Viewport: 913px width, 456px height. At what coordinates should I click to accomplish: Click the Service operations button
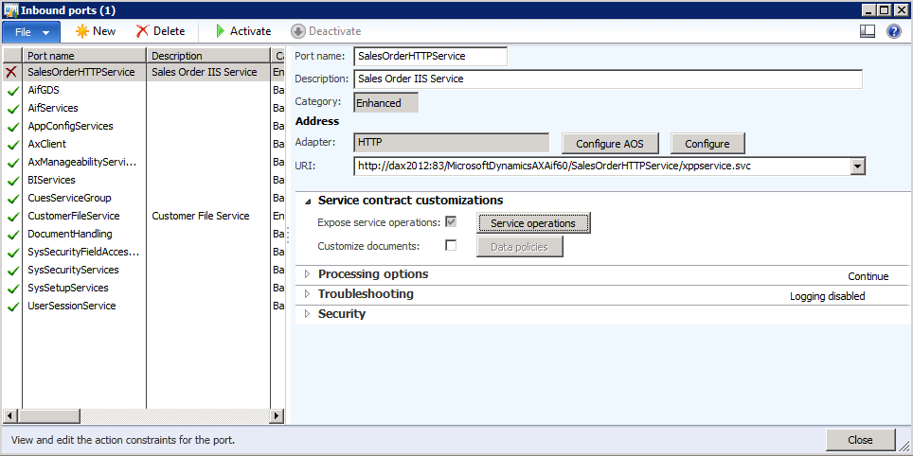[532, 223]
